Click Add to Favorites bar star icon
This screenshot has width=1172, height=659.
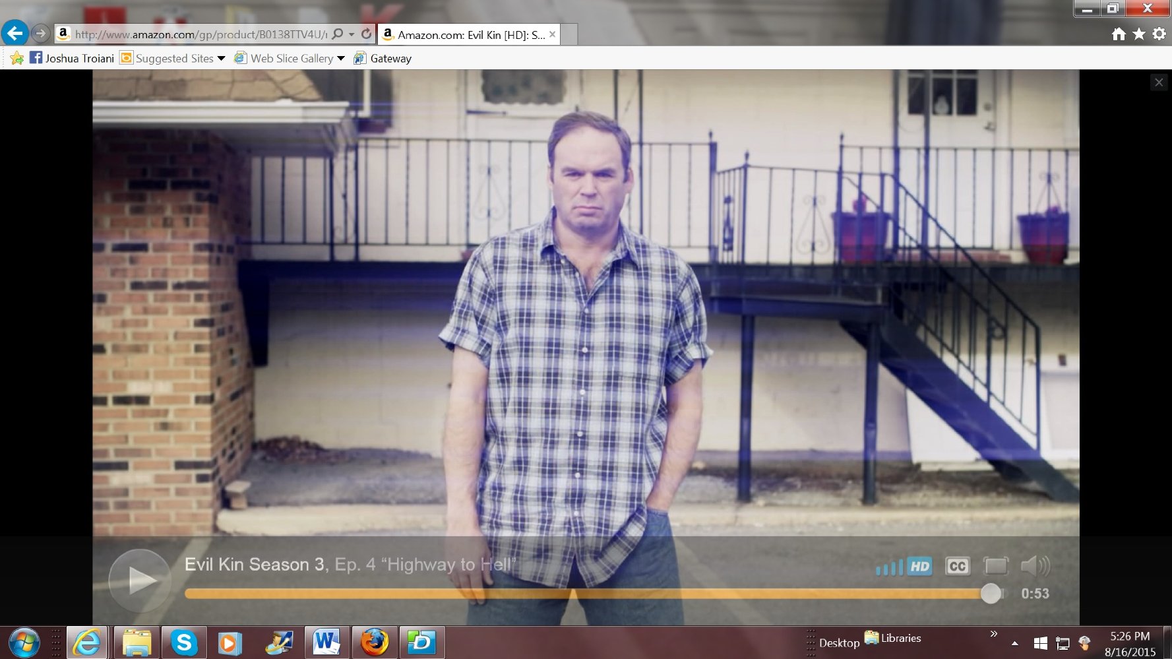17,59
